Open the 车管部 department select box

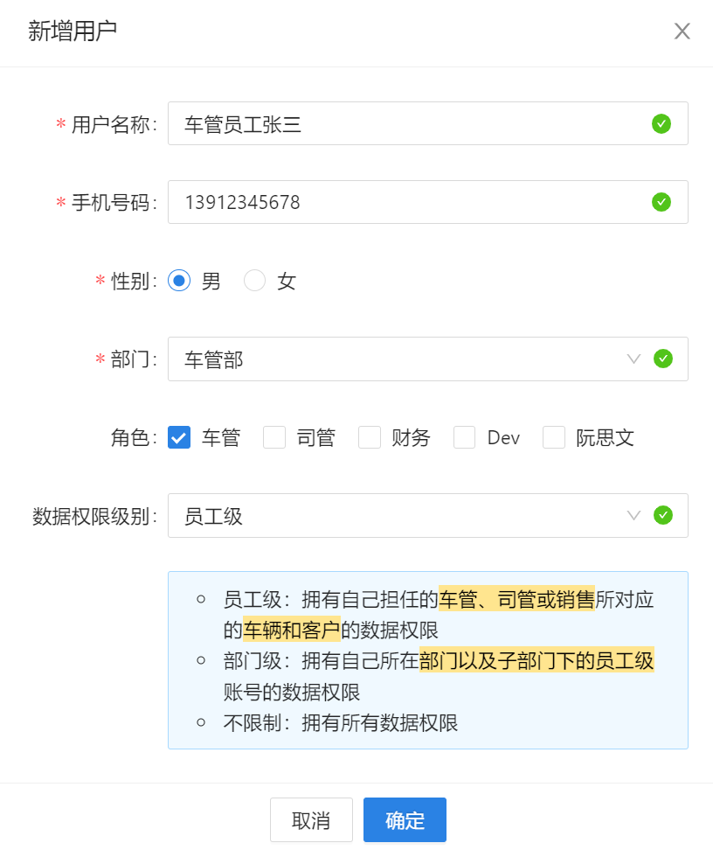click(x=393, y=359)
